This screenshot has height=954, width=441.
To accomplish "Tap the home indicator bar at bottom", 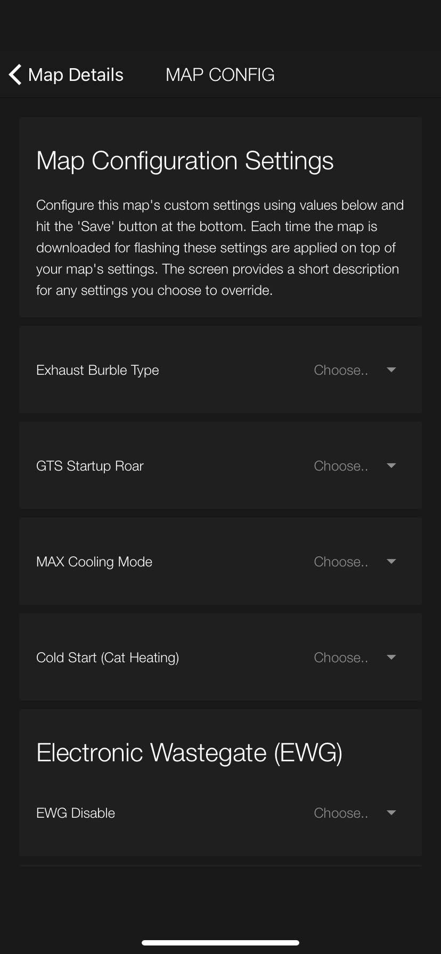I will click(220, 943).
